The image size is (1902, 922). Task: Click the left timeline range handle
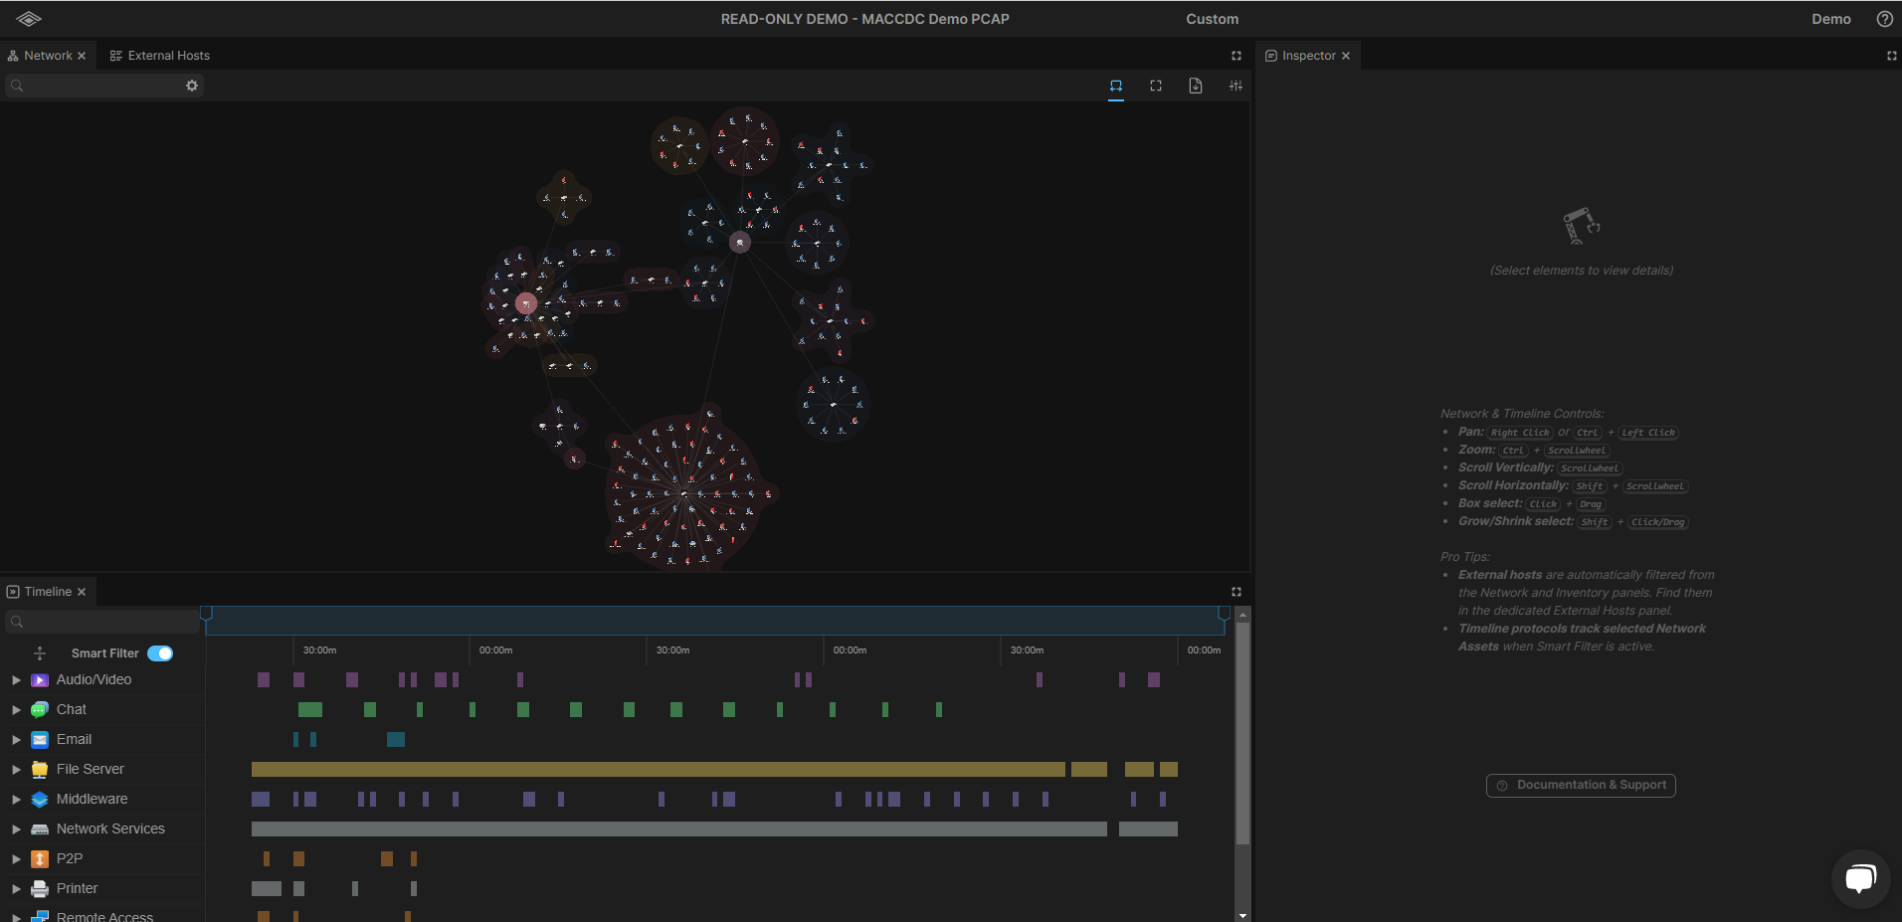206,614
